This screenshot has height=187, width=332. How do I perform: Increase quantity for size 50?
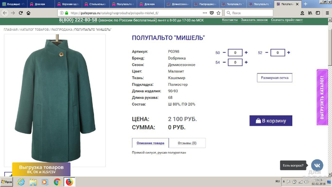[246, 53]
